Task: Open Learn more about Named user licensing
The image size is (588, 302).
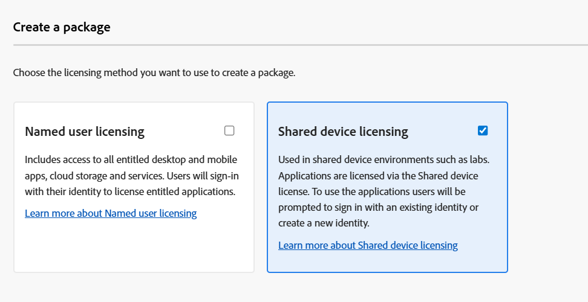Action: pyautogui.click(x=111, y=213)
